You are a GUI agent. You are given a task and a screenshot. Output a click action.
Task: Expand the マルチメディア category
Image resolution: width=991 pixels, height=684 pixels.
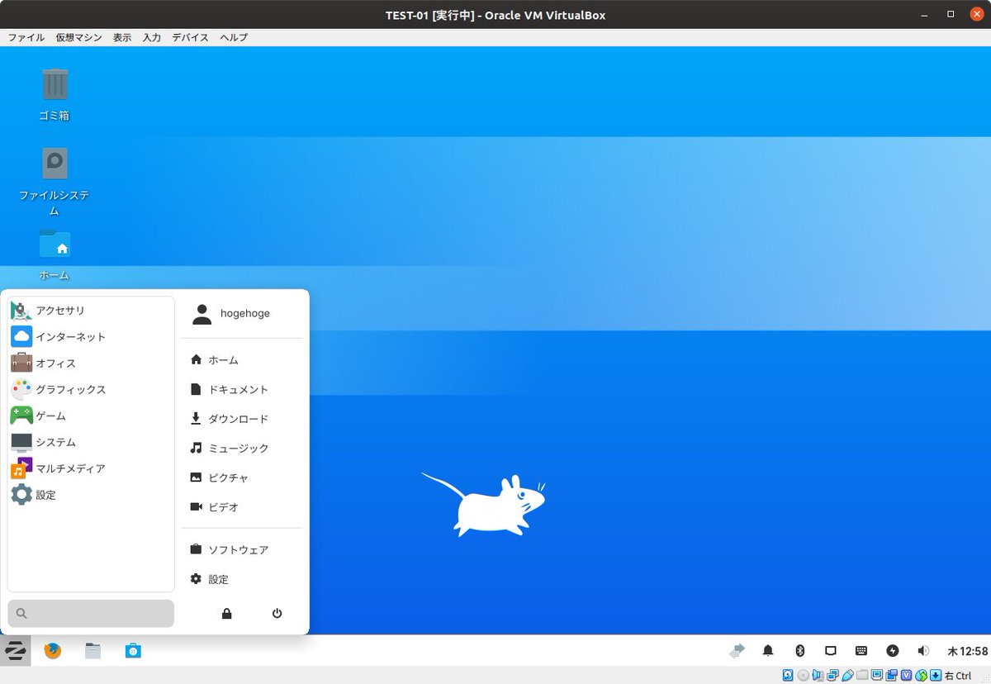click(x=91, y=468)
